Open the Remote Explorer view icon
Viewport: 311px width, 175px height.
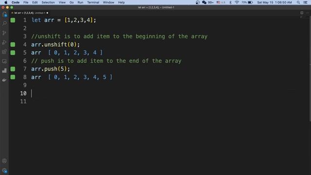4,61
